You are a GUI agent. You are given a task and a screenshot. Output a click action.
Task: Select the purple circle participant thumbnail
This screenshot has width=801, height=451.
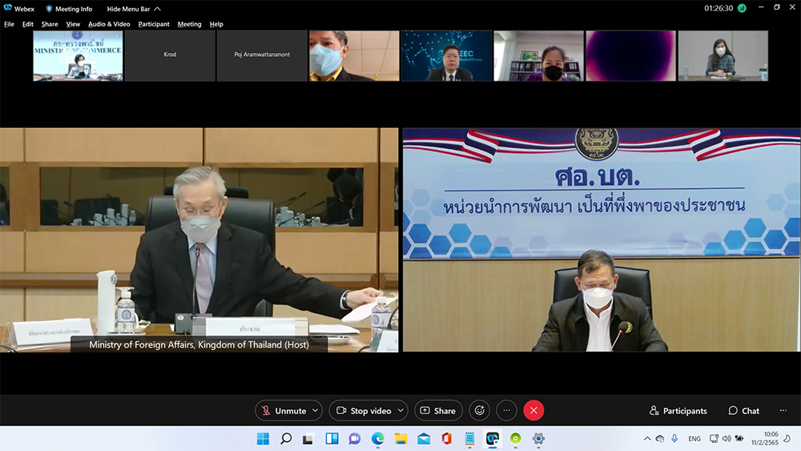click(631, 55)
